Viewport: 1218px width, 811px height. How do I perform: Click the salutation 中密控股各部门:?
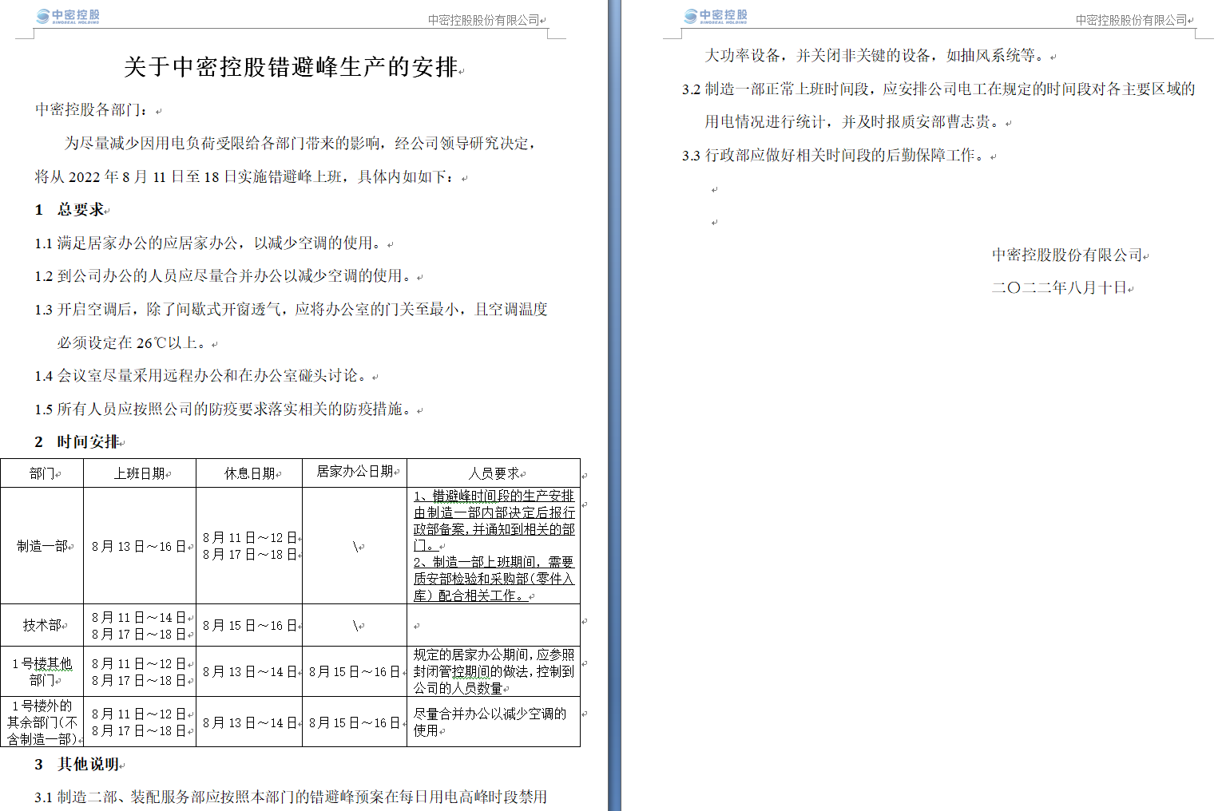(x=92, y=110)
